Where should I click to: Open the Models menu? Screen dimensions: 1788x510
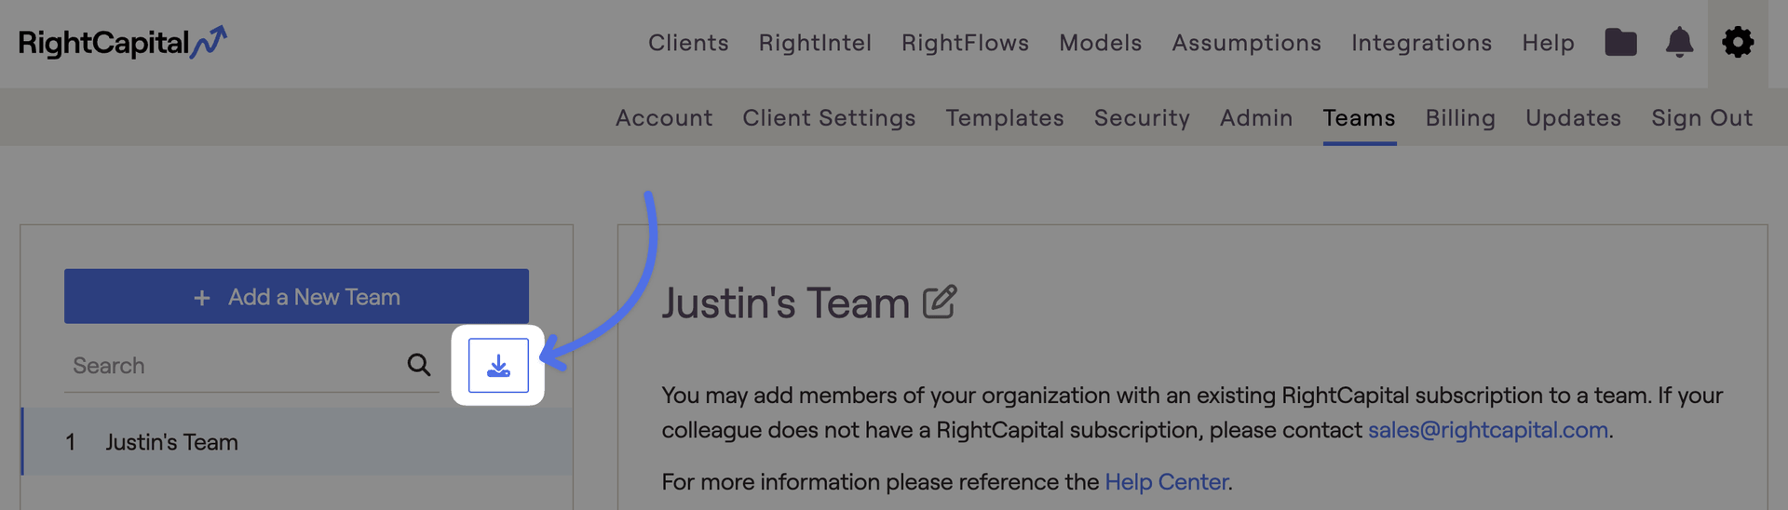[x=1100, y=43]
